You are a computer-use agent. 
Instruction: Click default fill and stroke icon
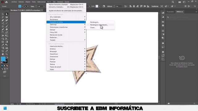2,63
